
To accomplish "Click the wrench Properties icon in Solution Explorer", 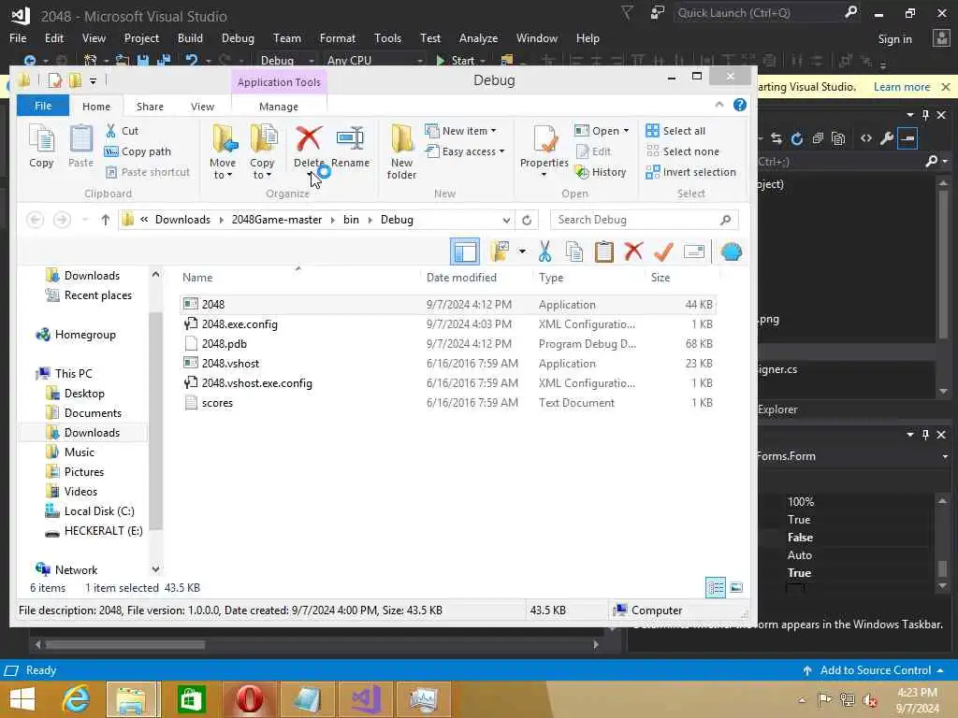I will (x=887, y=138).
